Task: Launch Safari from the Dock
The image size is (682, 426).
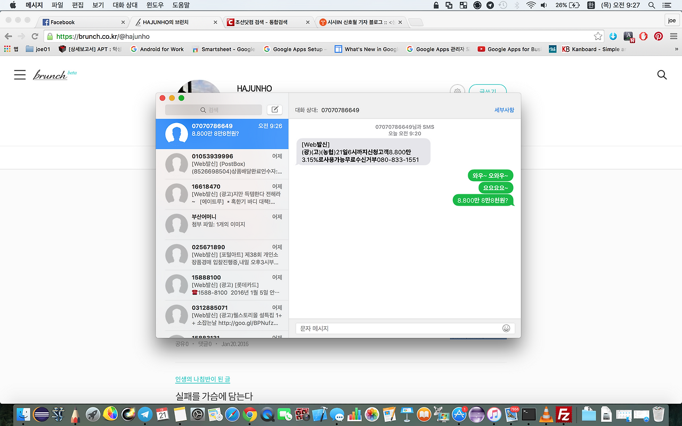Action: tap(232, 414)
